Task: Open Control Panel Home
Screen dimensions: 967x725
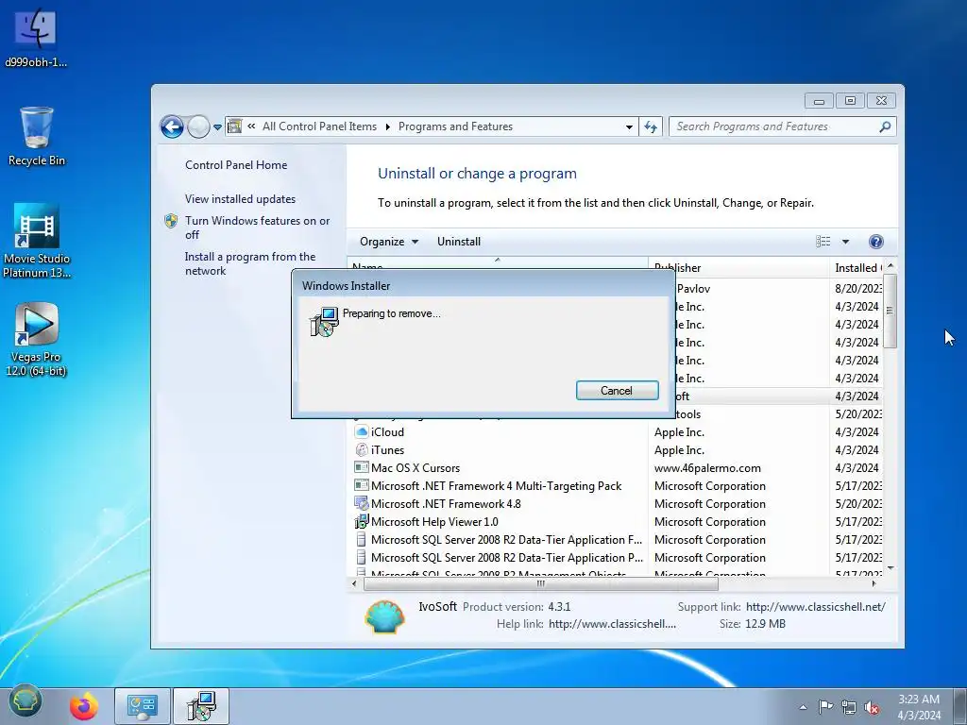Action: coord(236,164)
